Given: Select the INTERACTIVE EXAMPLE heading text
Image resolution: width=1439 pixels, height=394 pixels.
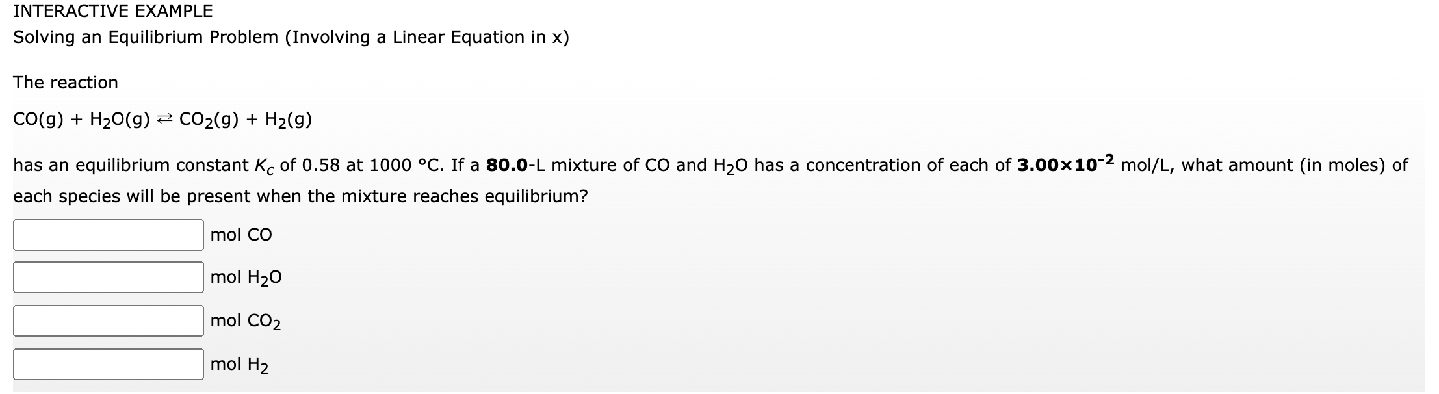Looking at the screenshot, I should coord(112,11).
